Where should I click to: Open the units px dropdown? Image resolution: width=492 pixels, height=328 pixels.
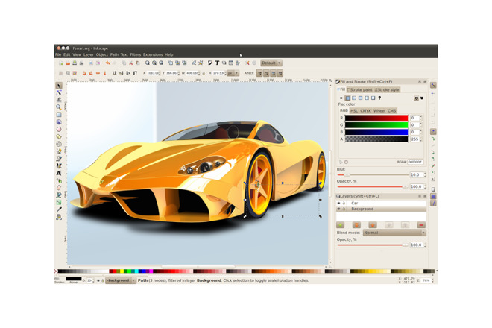[233, 73]
